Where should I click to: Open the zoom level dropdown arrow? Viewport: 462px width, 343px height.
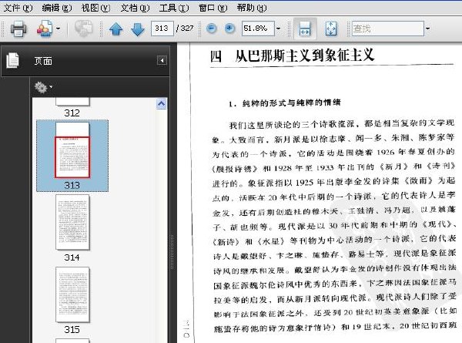pos(279,29)
